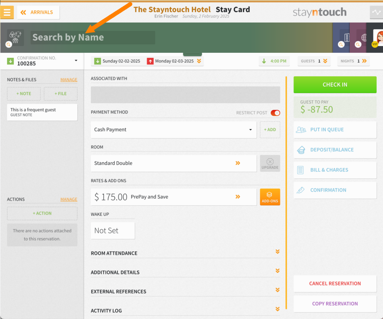Click the 4:00 PM arrival time
383x319 pixels.
274,61
